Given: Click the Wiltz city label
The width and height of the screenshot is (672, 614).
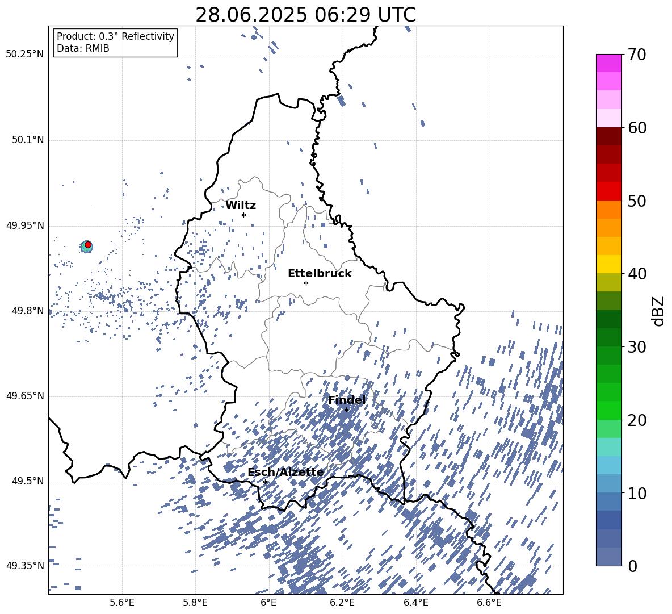Looking at the screenshot, I should pyautogui.click(x=241, y=206).
